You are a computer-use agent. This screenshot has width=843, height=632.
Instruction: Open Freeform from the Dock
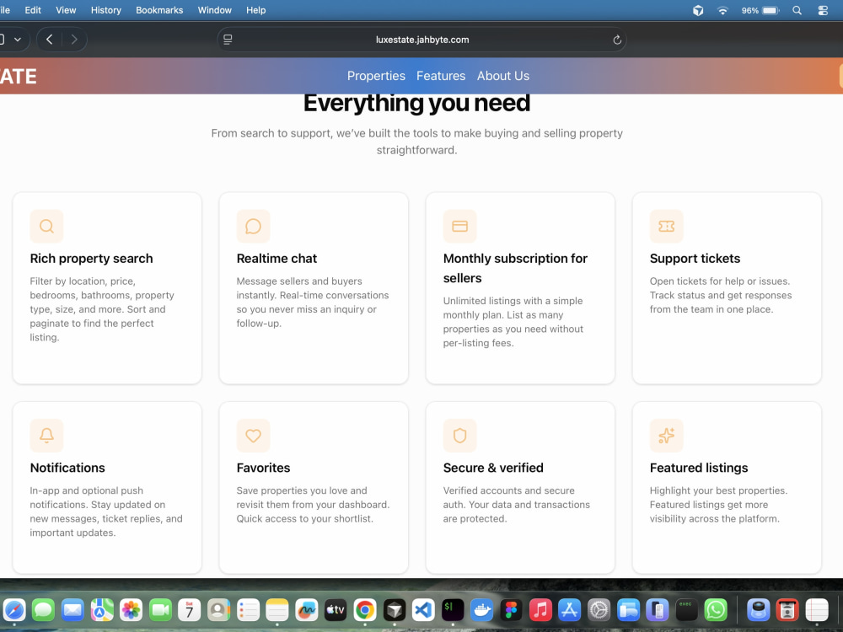[307, 610]
